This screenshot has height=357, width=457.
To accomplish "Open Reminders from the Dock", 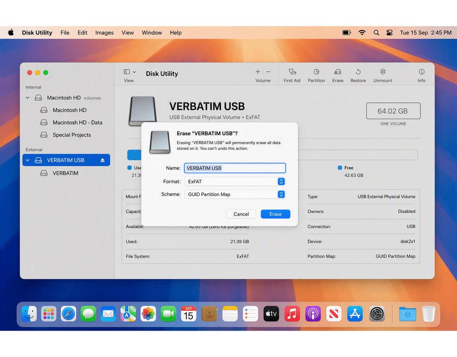I will click(x=250, y=314).
